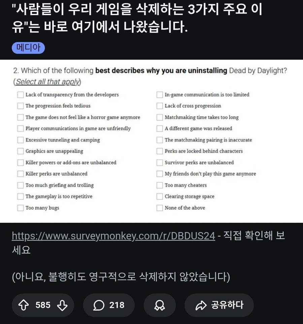The image size is (303, 324).
Task: Check 'Lack of transparency from the developers'
Action: (20, 95)
